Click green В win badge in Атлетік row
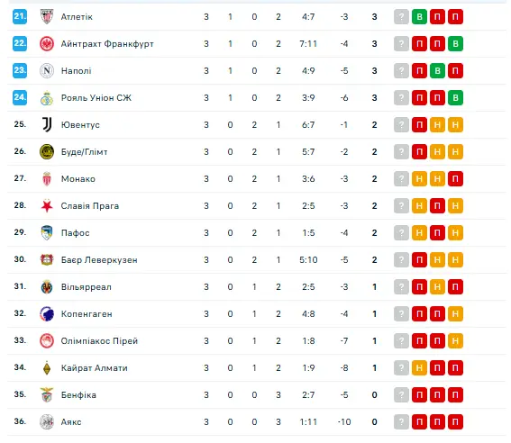Image resolution: width=511 pixels, height=443 pixels. coord(419,16)
